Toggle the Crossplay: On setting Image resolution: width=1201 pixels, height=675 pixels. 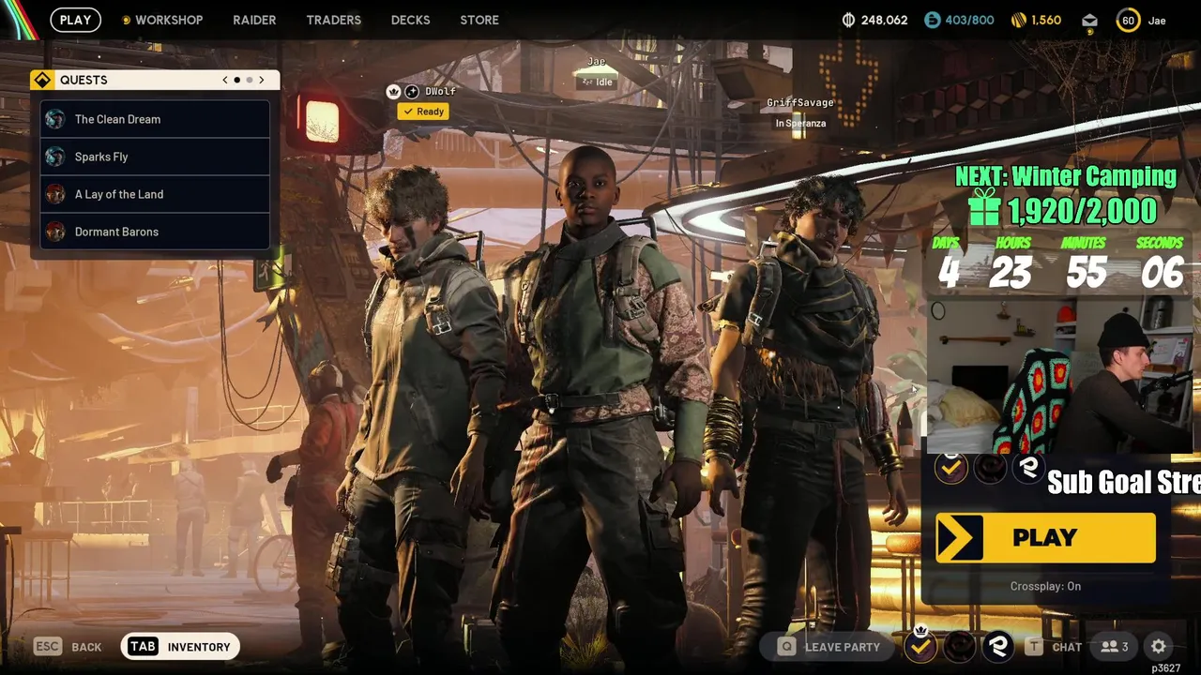pyautogui.click(x=1045, y=586)
